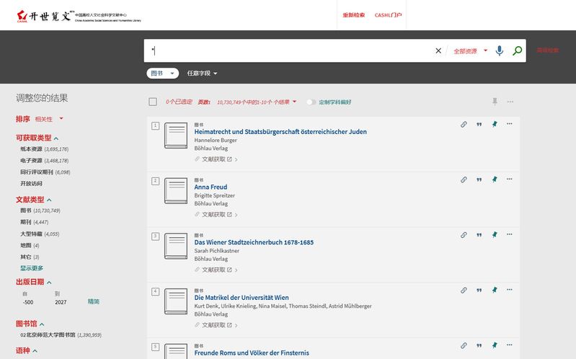Toggle the 定制学科偏好 switch

311,102
